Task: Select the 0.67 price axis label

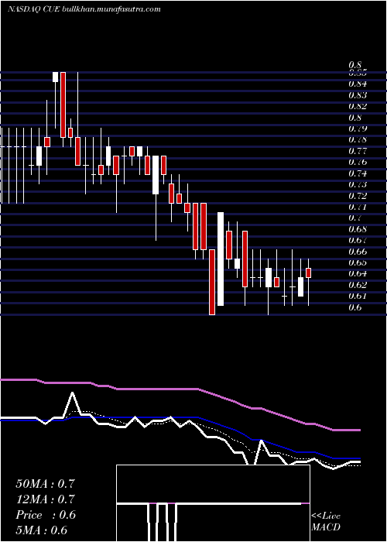Action: pyautogui.click(x=358, y=240)
